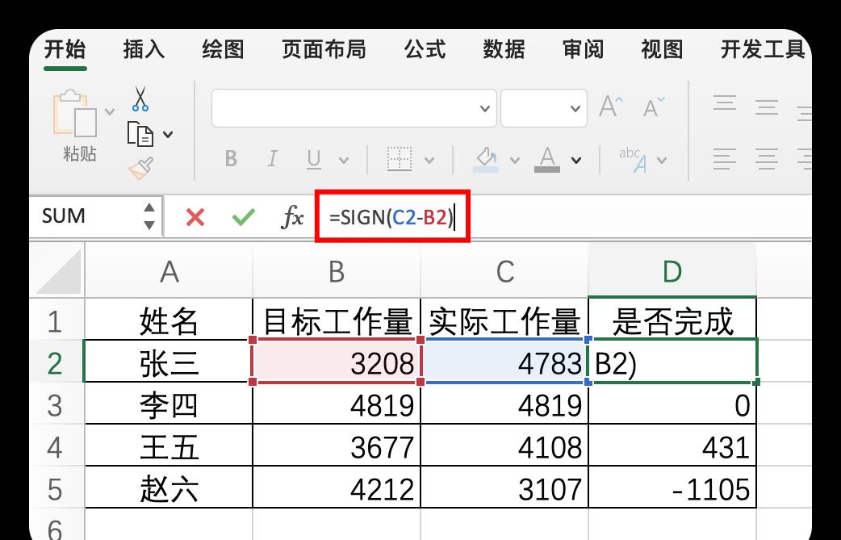
Task: Open fill color dropdown arrow
Action: [x=515, y=160]
